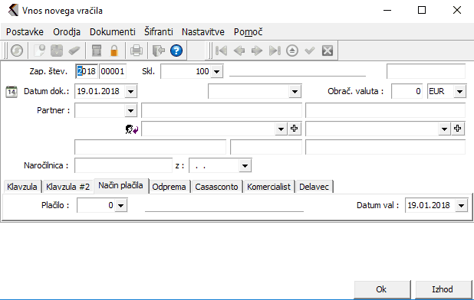This screenshot has width=474, height=300.
Task: Click the new document toolbar icon
Action: (40, 51)
